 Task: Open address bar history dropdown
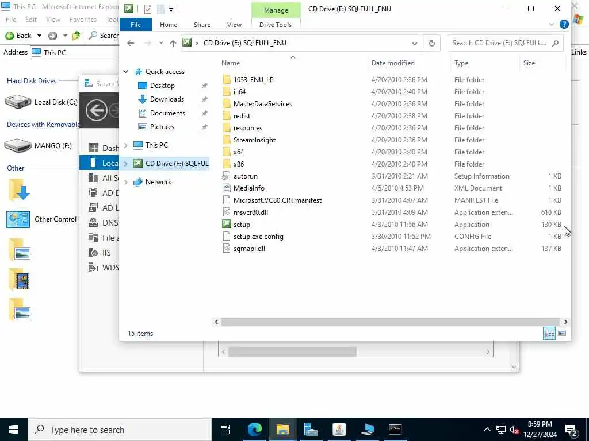414,43
